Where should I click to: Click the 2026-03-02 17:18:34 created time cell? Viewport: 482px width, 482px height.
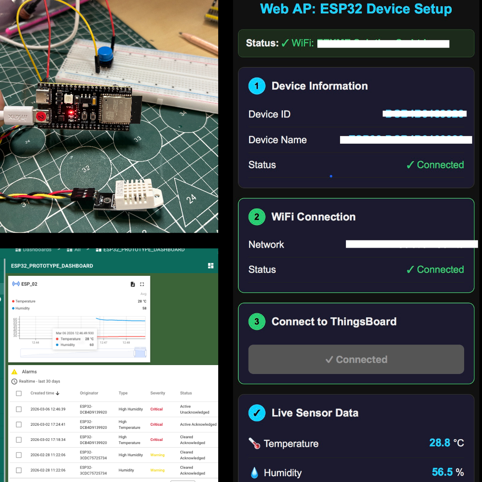48,440
